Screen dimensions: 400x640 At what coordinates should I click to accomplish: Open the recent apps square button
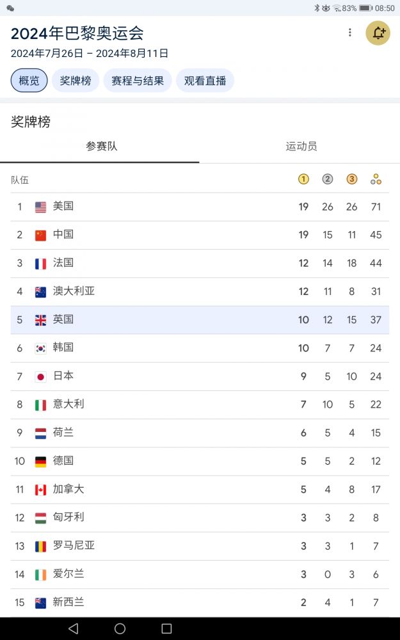pos(166,628)
